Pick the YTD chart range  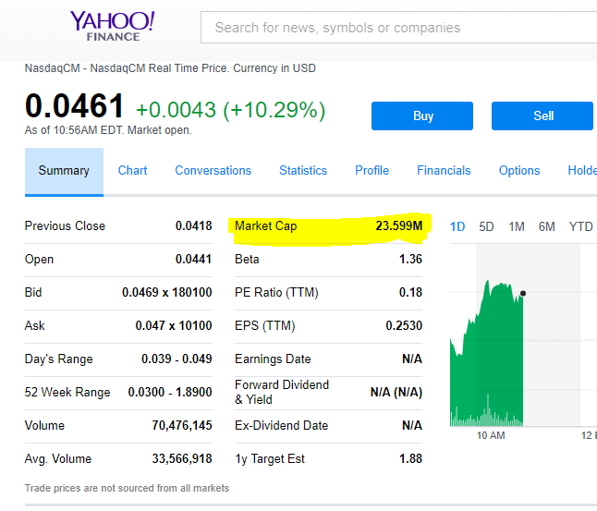pos(580,226)
